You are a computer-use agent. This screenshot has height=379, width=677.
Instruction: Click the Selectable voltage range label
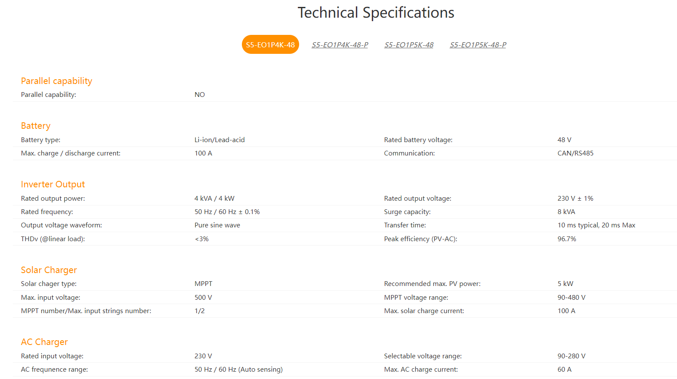423,356
